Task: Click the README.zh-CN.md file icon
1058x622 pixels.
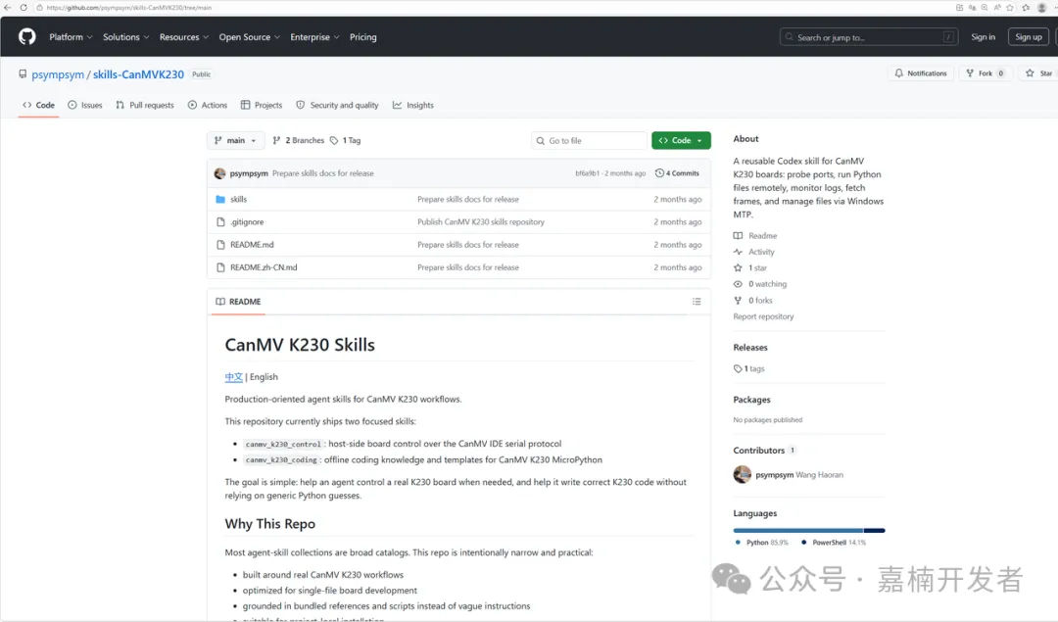Action: click(x=220, y=267)
